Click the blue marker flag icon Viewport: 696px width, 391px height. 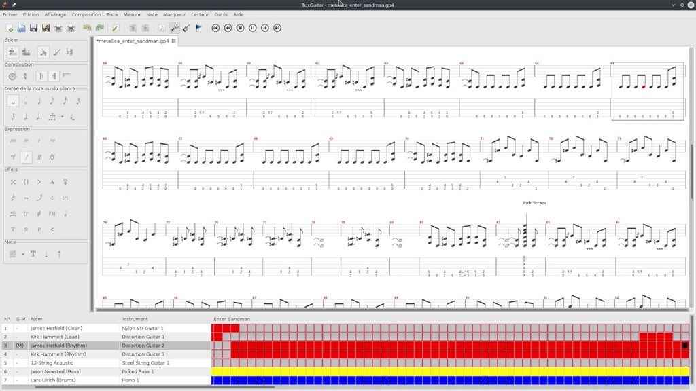coord(199,28)
